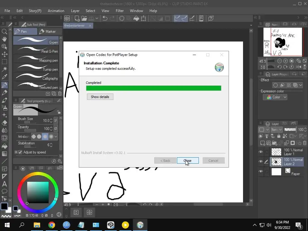Open Expression color Color dropdown

[x=275, y=97]
